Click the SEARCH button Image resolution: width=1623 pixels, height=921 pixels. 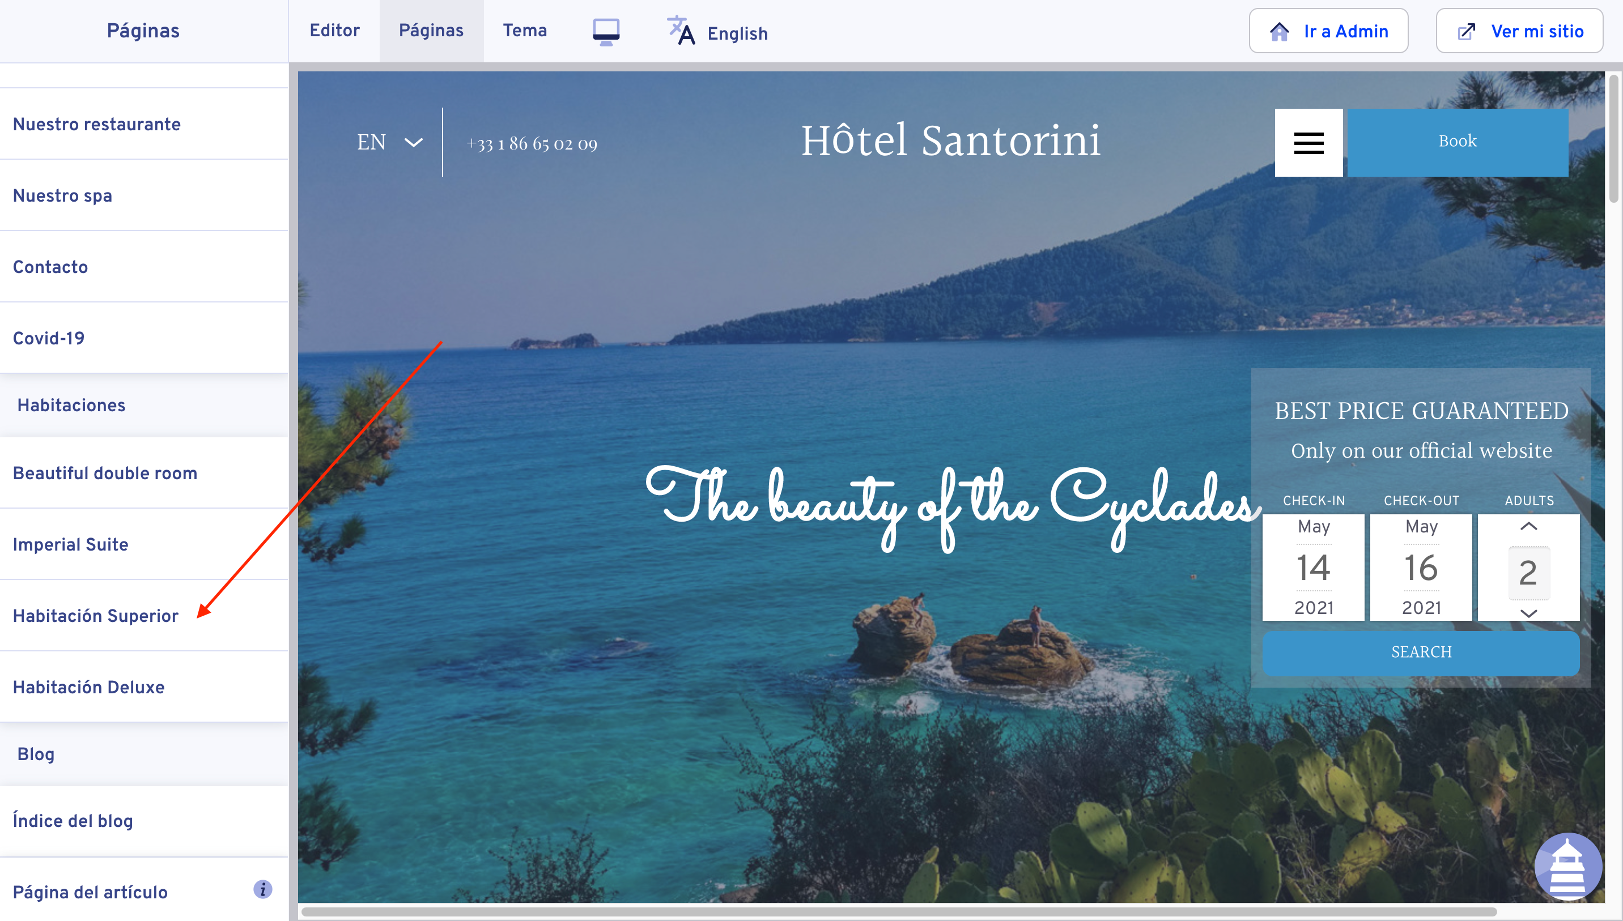click(1421, 652)
